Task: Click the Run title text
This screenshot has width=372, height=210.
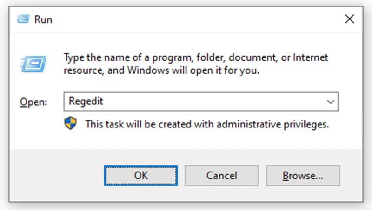Action: point(43,19)
